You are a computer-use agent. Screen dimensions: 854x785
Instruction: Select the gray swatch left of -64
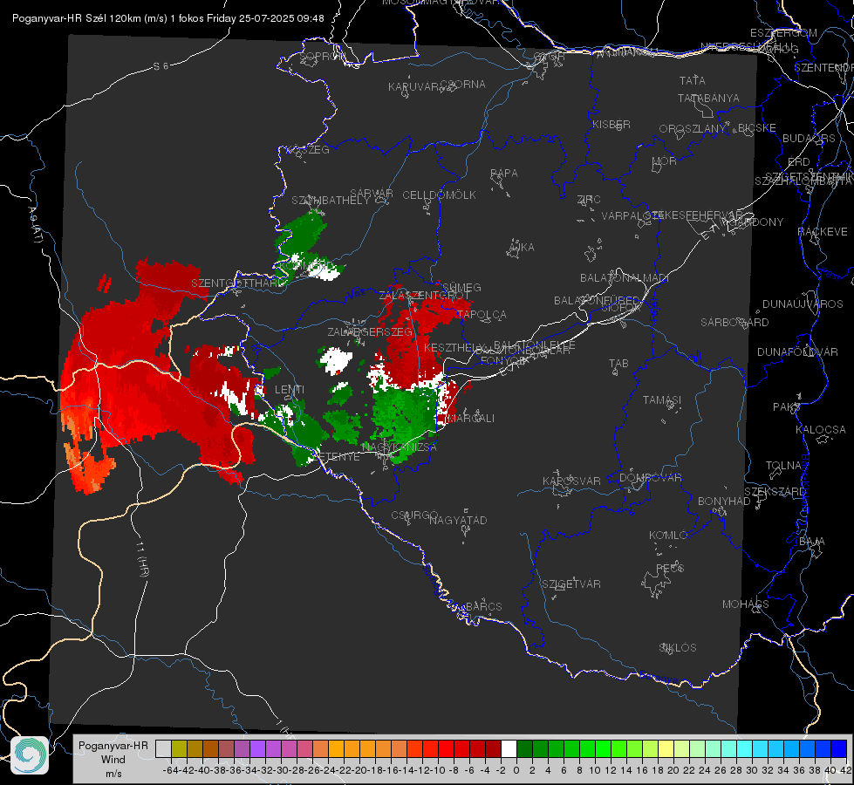[x=163, y=748]
